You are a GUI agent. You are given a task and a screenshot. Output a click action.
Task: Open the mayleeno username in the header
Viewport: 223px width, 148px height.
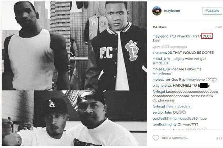[x=172, y=11]
